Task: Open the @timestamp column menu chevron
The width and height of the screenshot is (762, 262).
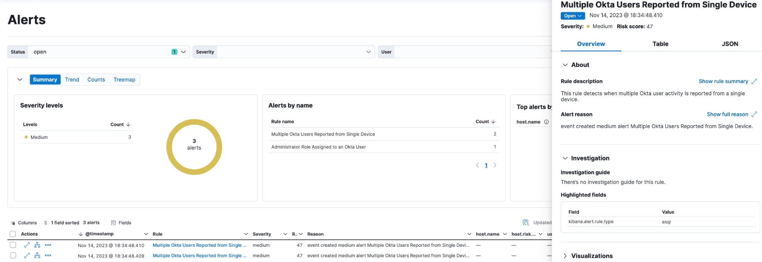Action: (146, 234)
